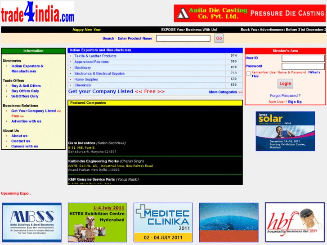
Task: Focus the Password field
Action: pyautogui.click(x=303, y=66)
